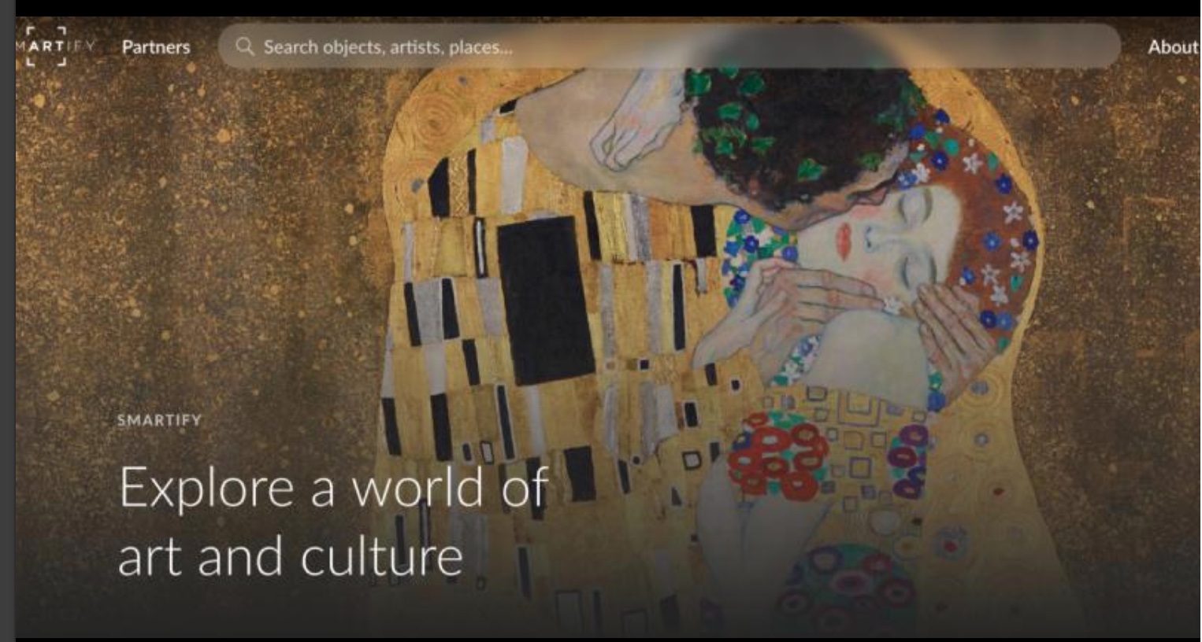Open the About menu item
Screen dimensions: 1202x642
[x=1173, y=47]
